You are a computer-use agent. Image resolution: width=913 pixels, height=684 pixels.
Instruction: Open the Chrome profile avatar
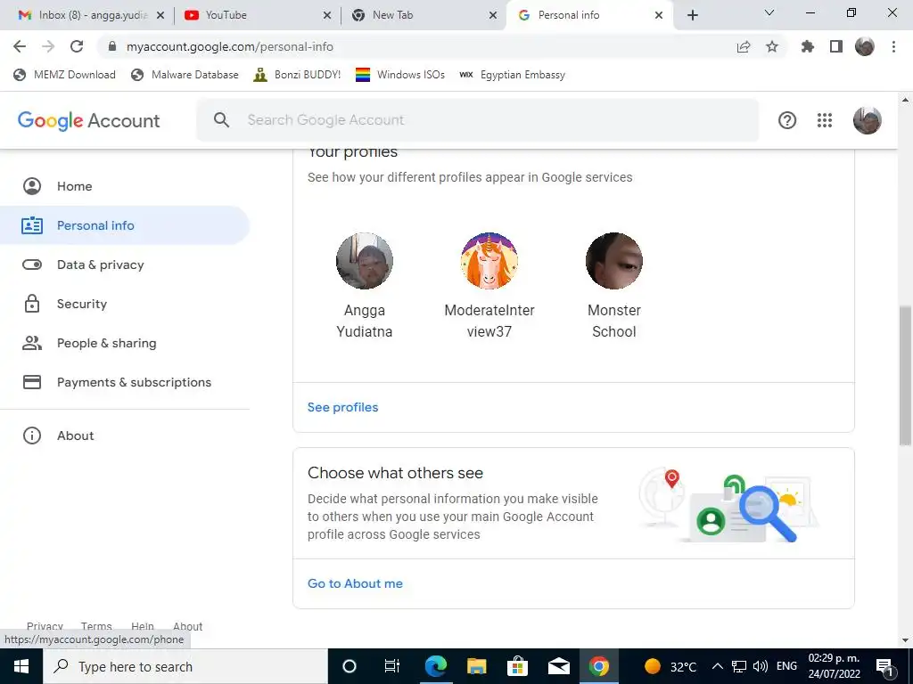865,46
